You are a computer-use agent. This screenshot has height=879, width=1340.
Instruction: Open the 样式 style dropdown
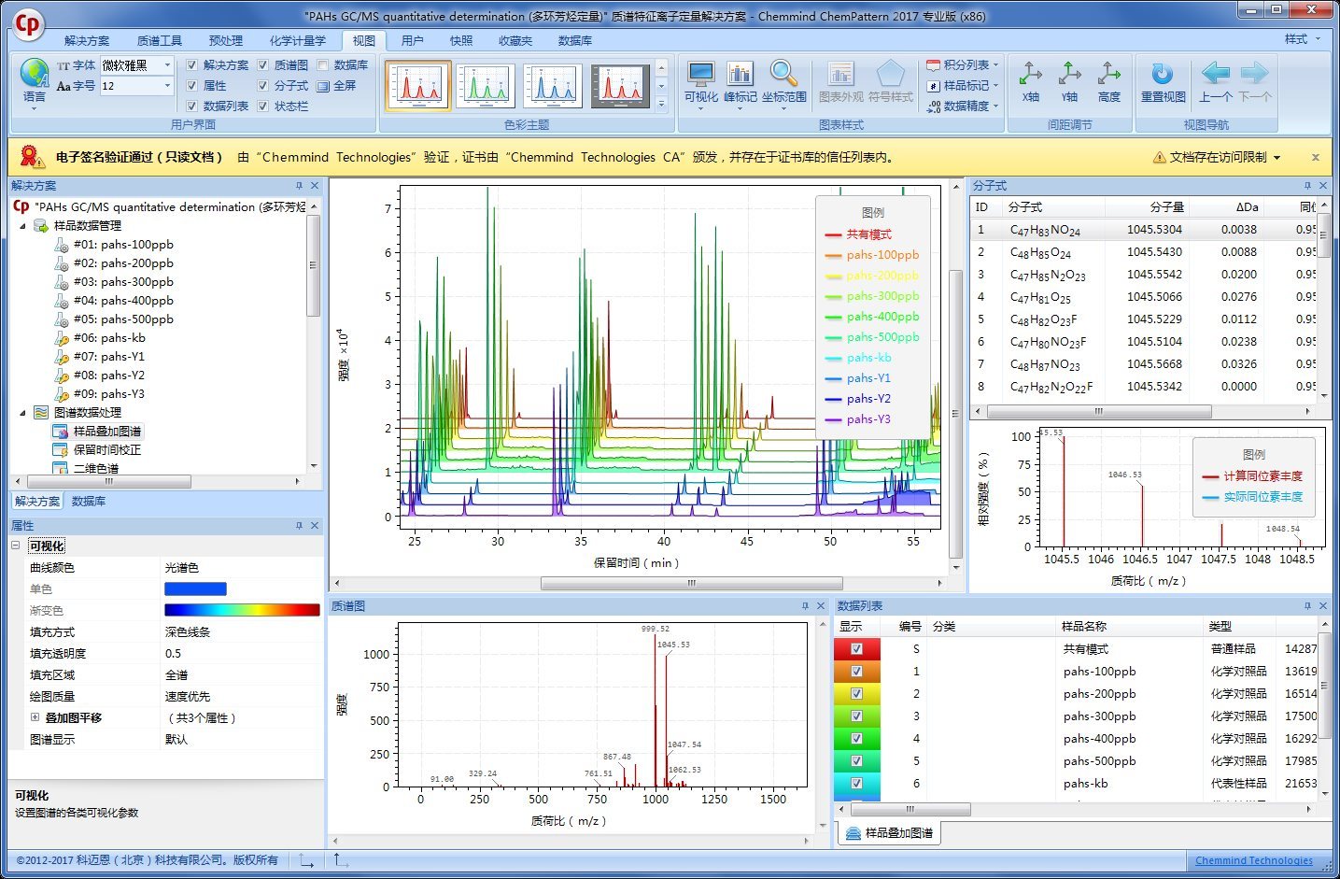tap(1303, 39)
